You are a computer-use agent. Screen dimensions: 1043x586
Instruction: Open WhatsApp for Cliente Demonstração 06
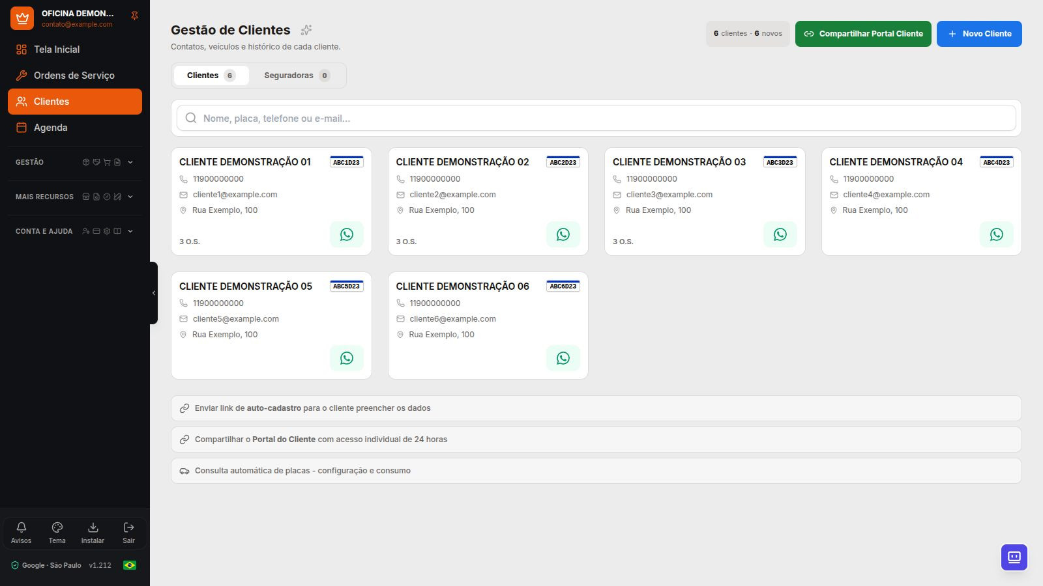(x=563, y=358)
